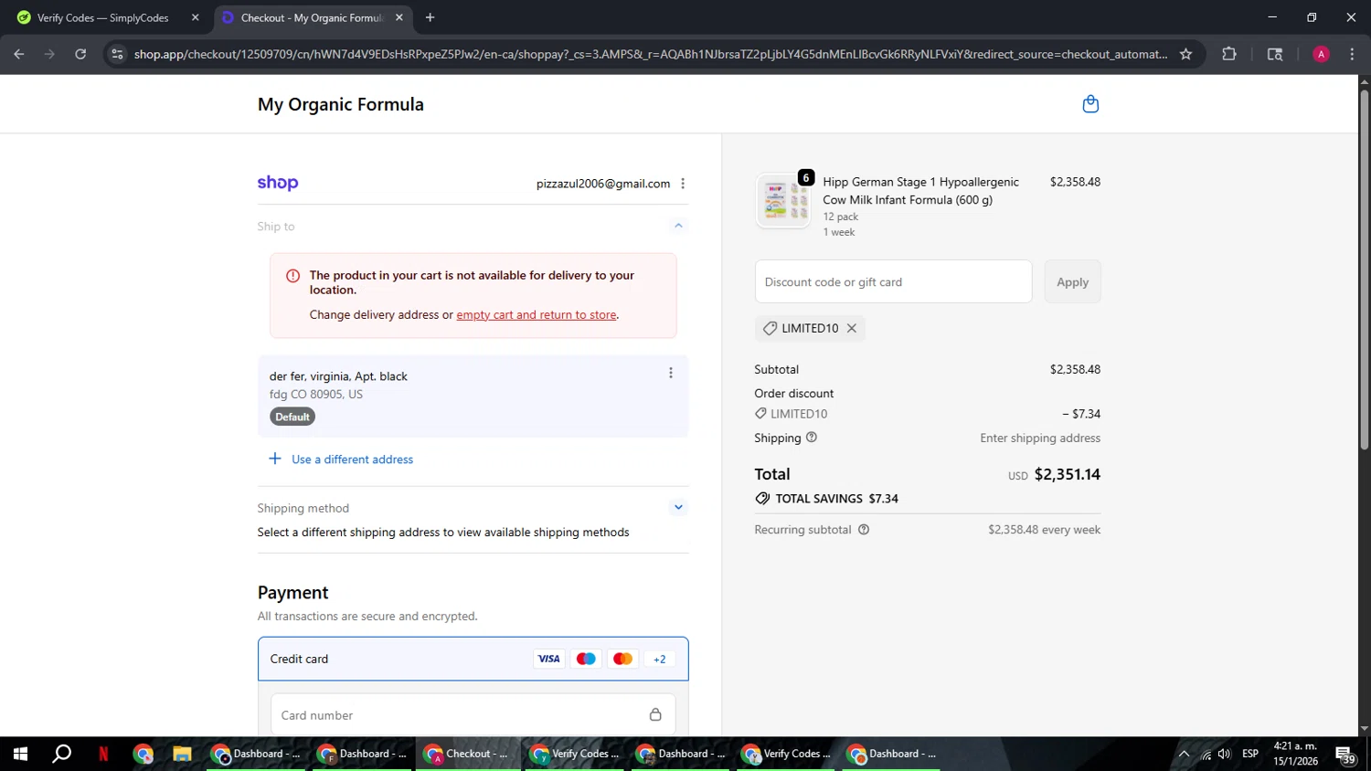Click into the Card number field
Viewport: 1371px width, 771px height.
pos(473,715)
